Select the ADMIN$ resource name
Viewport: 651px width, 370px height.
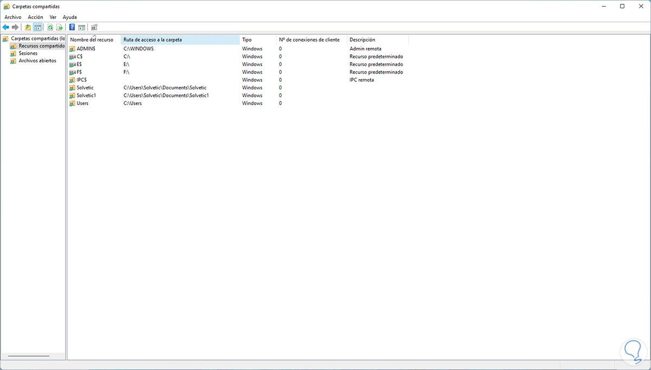coord(86,49)
